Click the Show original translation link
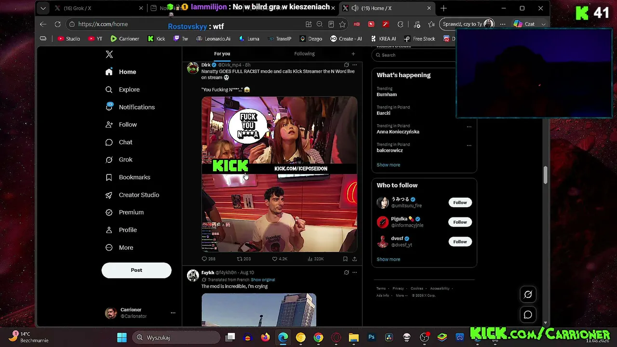Screen dimensions: 617x347 click(x=263, y=280)
